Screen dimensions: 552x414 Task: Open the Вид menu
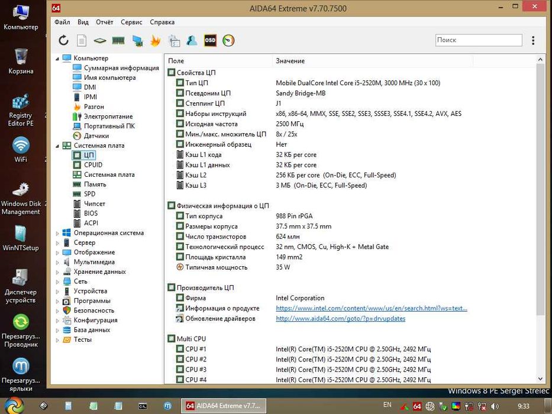click(x=83, y=22)
